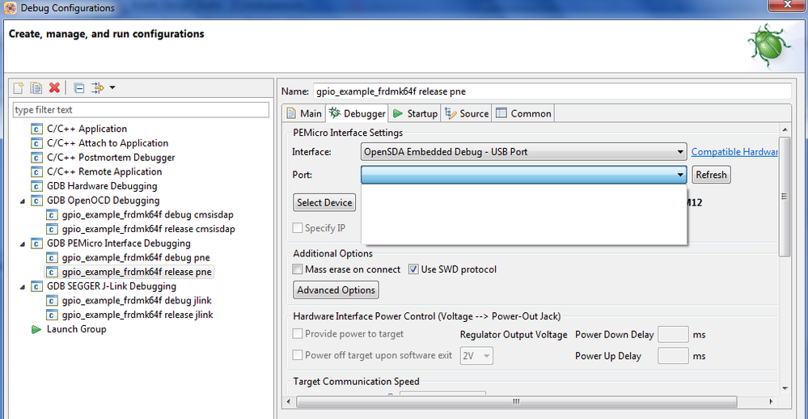Click the horizontal scrollbar thumb

516,401
